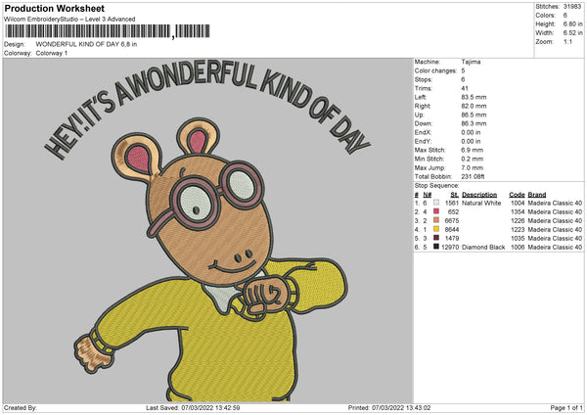The height and width of the screenshot is (415, 587).
Task: Click 'Last Saved: 07/03/2022 13:42:59' text
Action: [x=193, y=407]
